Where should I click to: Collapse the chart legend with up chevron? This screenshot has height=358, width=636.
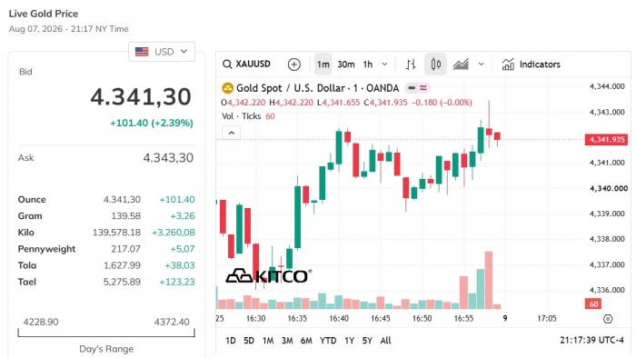[x=231, y=133]
